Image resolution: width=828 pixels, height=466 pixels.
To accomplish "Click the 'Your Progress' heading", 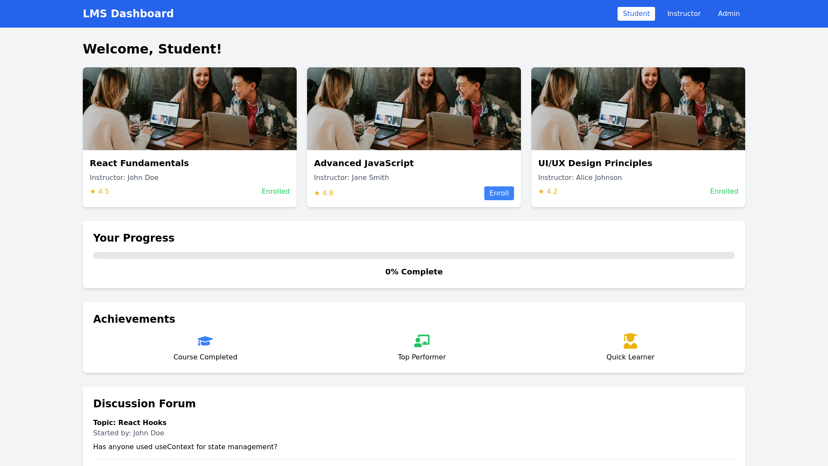I will point(134,238).
